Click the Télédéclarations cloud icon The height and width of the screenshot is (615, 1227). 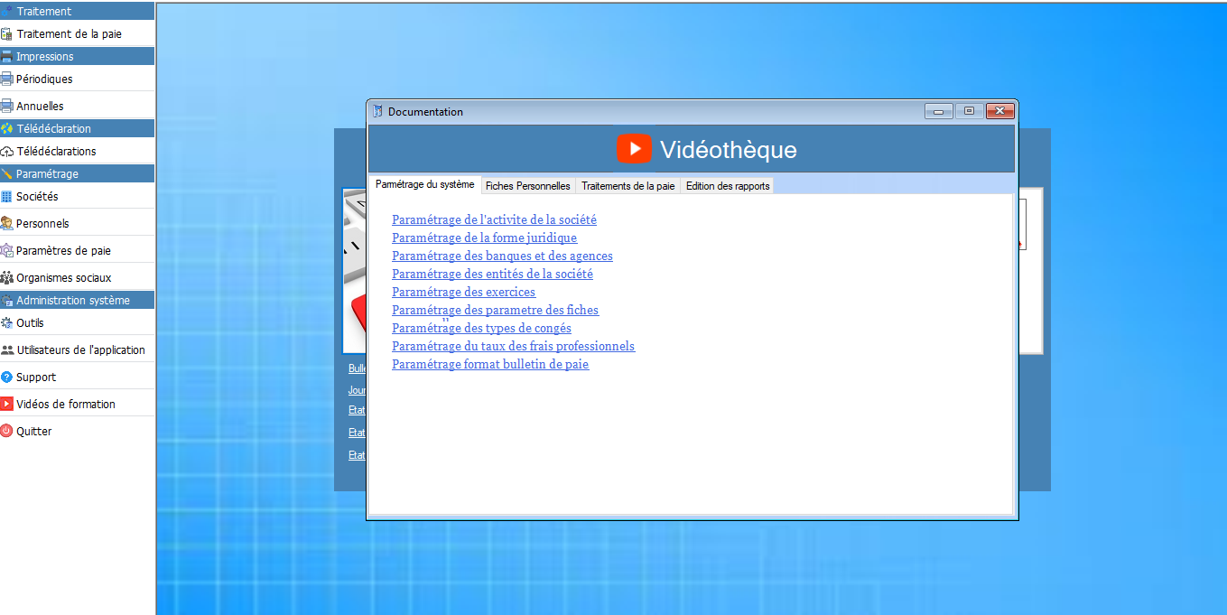coord(7,152)
